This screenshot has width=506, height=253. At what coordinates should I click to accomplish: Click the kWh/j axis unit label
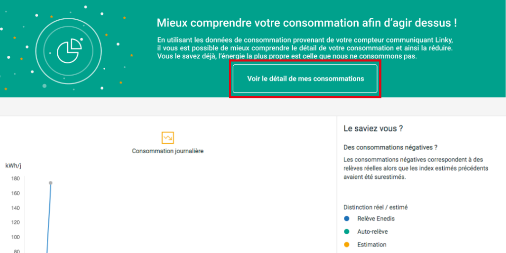point(13,165)
